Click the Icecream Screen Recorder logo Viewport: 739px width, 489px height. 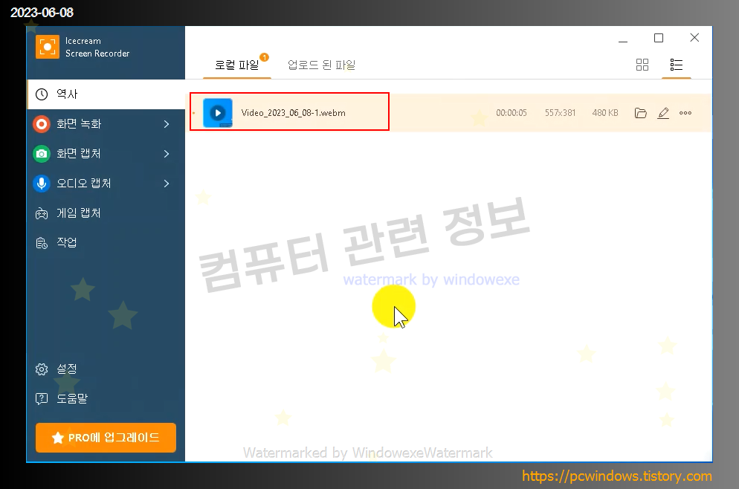click(x=48, y=47)
